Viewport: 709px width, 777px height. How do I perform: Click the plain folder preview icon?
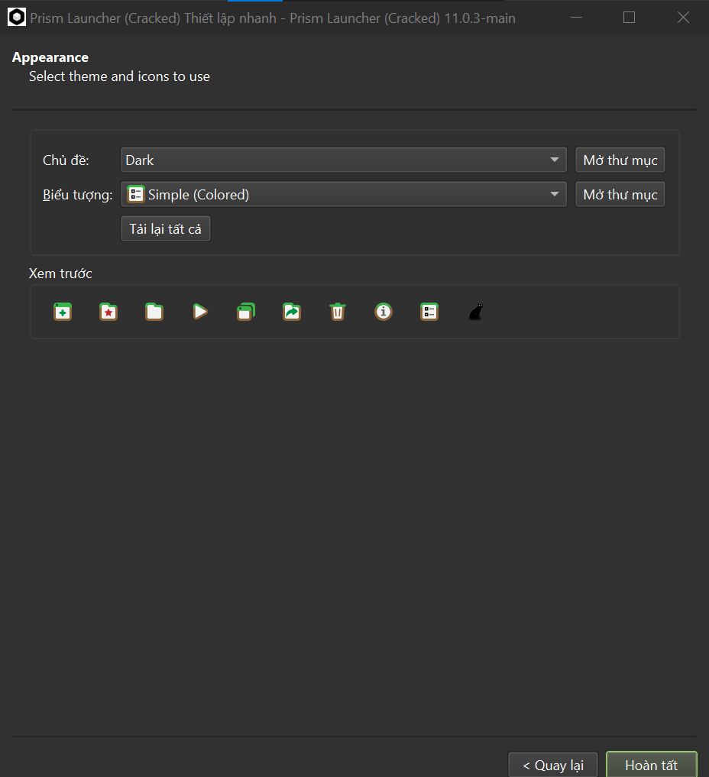[154, 312]
